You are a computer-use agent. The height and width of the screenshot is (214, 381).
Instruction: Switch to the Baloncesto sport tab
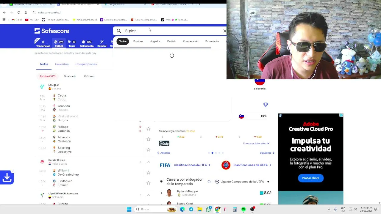[87, 44]
